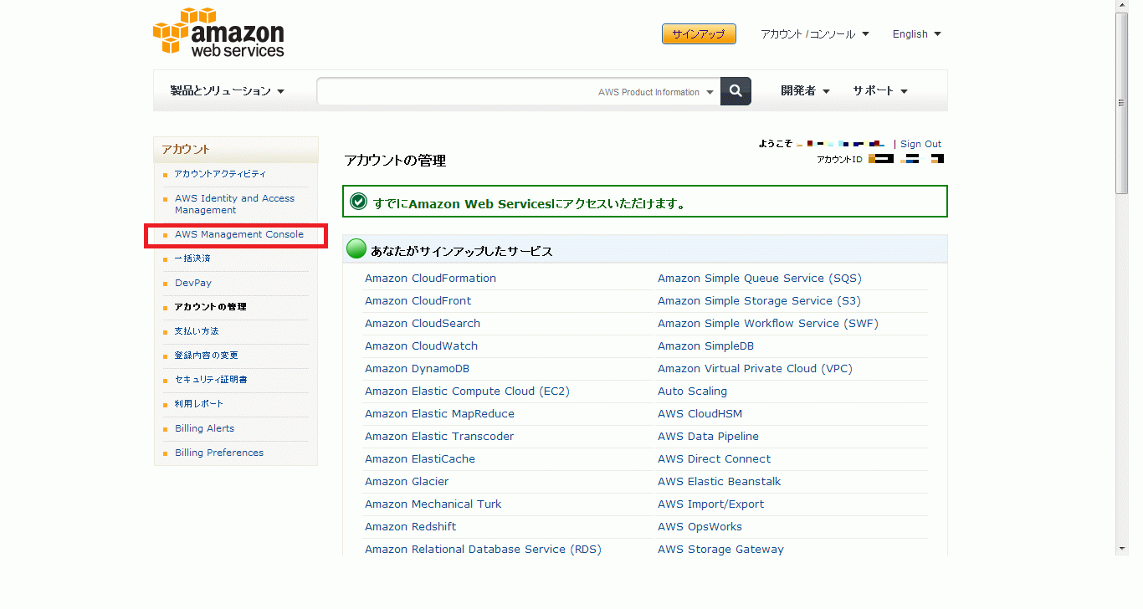The width and height of the screenshot is (1143, 609).
Task: Open Amazon Relational Database Service (RDS) link
Action: pos(483,550)
